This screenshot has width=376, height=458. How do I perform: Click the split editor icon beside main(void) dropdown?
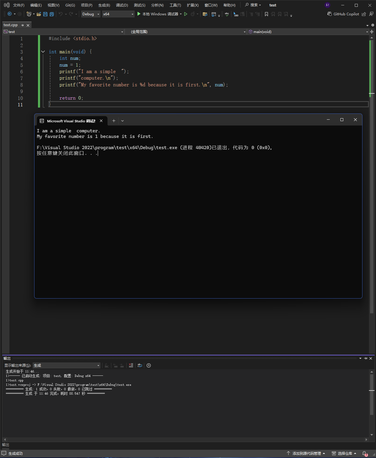[372, 32]
